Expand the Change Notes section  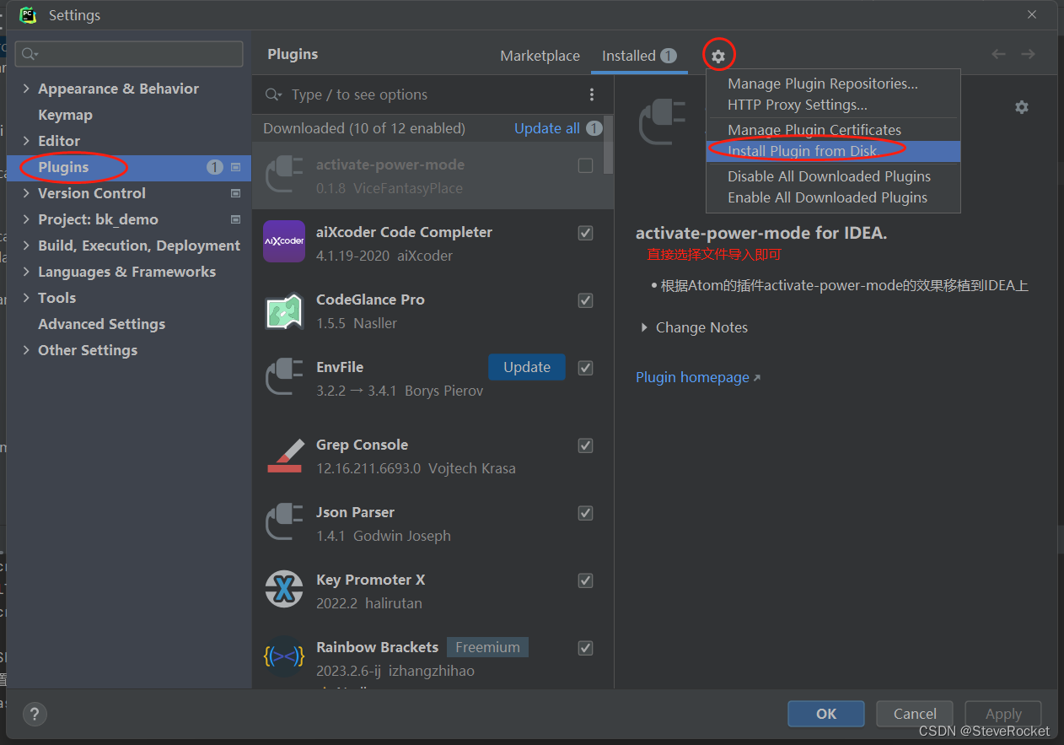pos(645,327)
